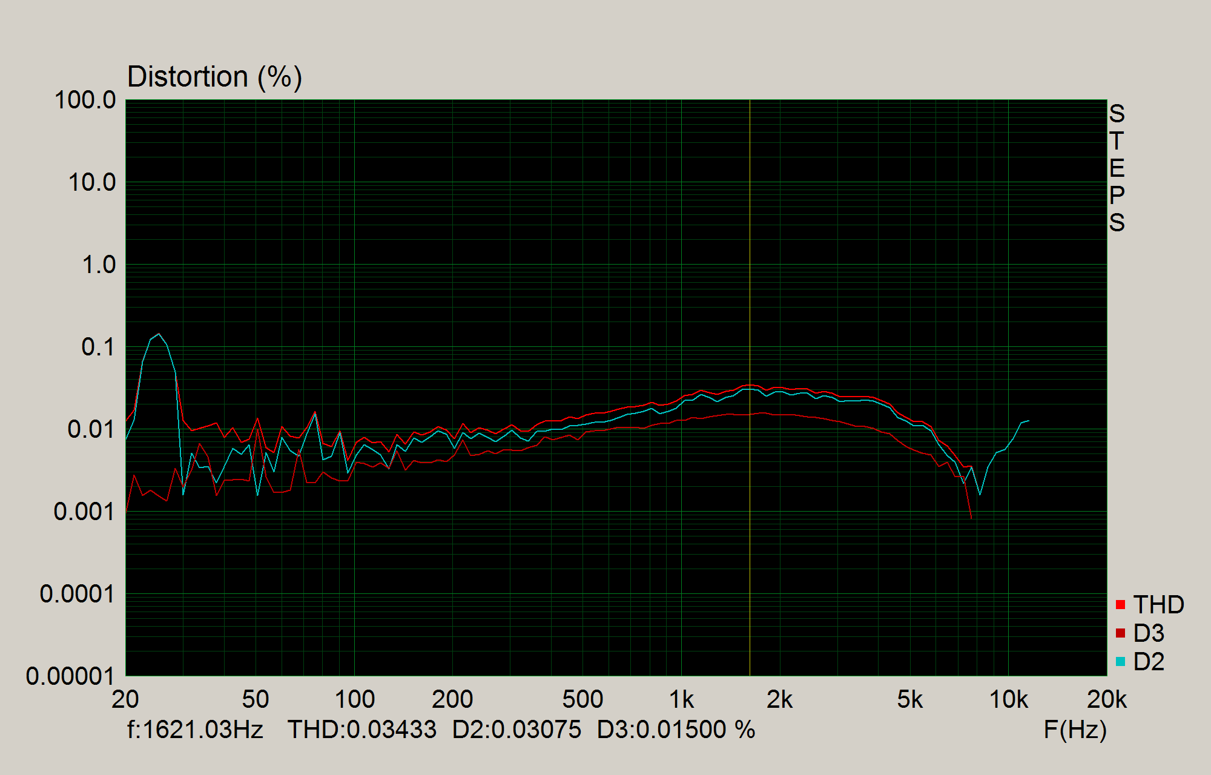The image size is (1211, 775).
Task: Click the 500 x-axis frequency label
Action: 582,699
